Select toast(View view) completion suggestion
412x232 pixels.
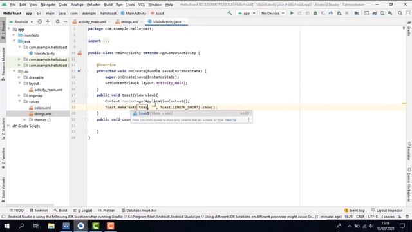(192, 113)
